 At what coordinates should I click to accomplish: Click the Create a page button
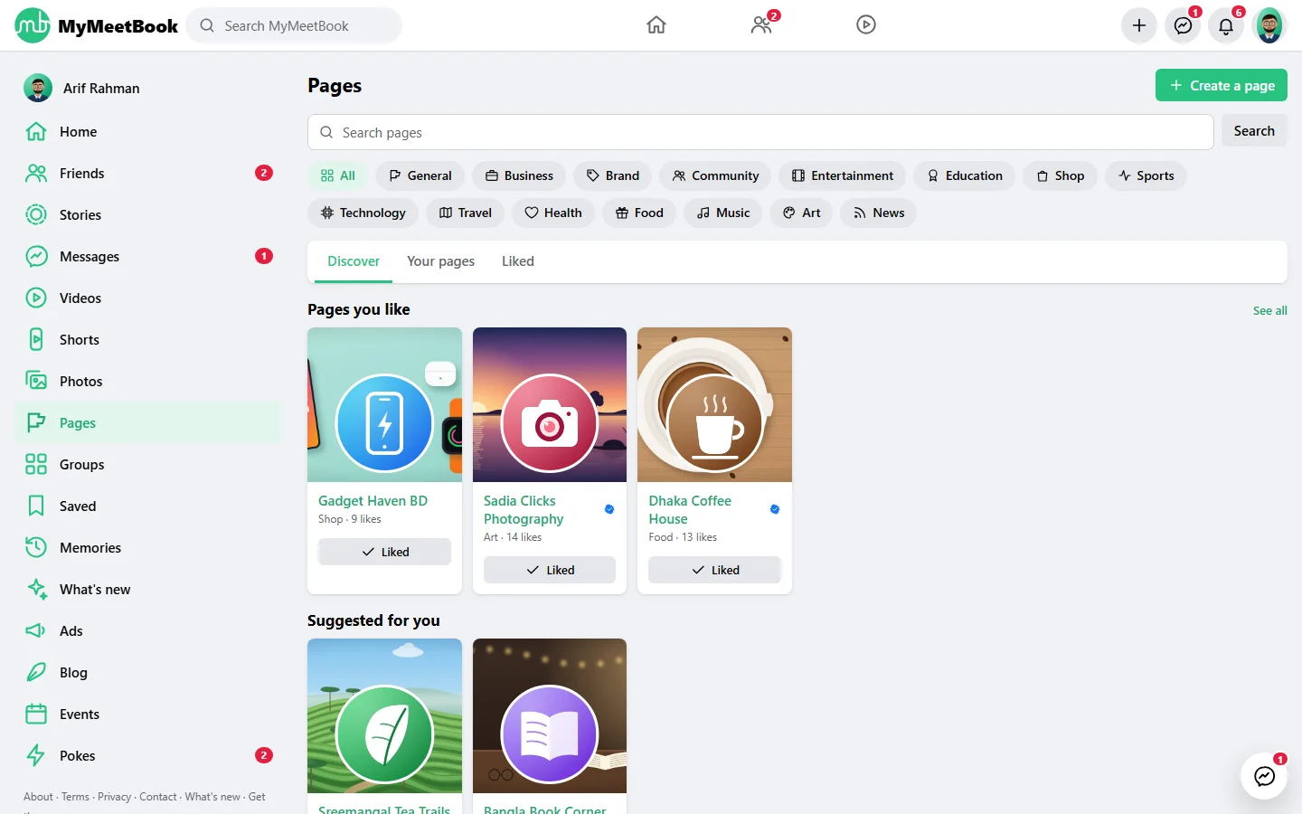[x=1222, y=86]
